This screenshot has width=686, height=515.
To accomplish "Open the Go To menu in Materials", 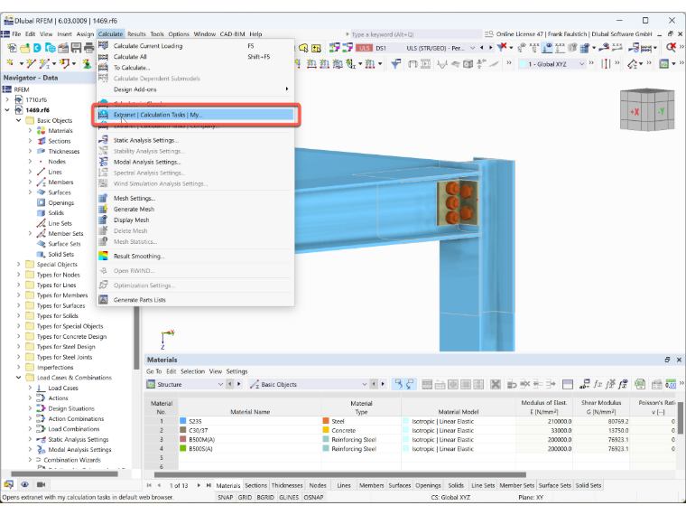I will [x=154, y=371].
